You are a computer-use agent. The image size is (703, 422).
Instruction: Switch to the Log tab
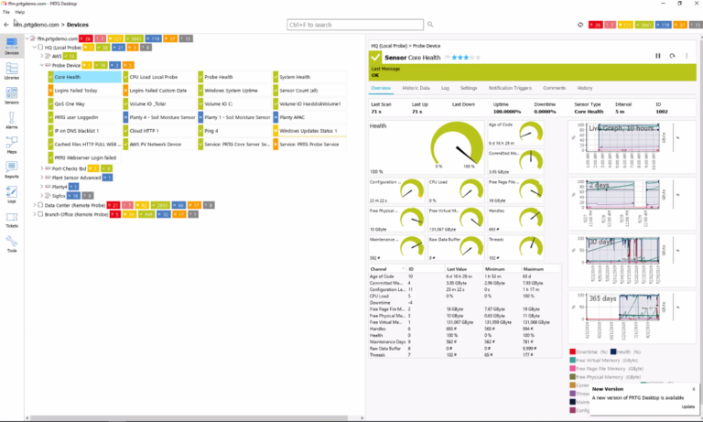click(x=445, y=88)
